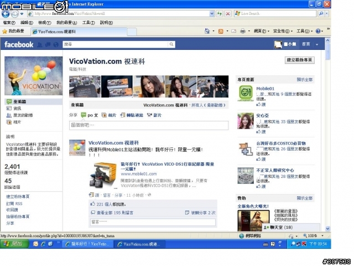Open the VICO-DS1 行車紀錄器 article link
This screenshot has width=354, height=266.
[x=168, y=166]
